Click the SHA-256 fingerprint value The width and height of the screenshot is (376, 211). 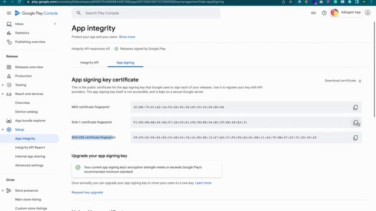click(224, 138)
